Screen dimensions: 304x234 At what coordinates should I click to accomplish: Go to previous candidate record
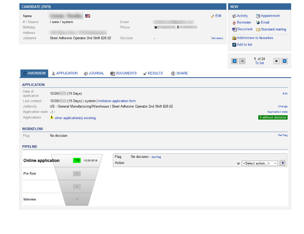(242, 61)
